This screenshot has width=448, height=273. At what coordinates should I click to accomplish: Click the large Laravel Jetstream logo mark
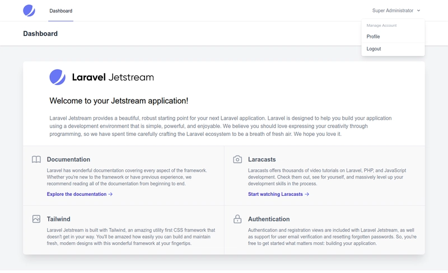point(57,77)
